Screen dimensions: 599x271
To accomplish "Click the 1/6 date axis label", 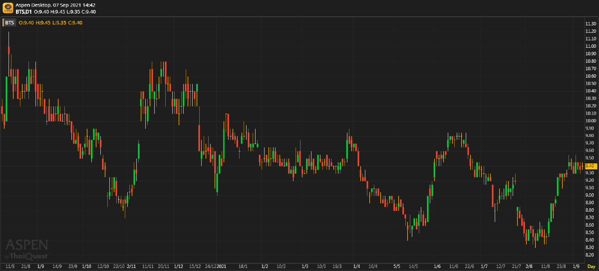I will pyautogui.click(x=437, y=267).
